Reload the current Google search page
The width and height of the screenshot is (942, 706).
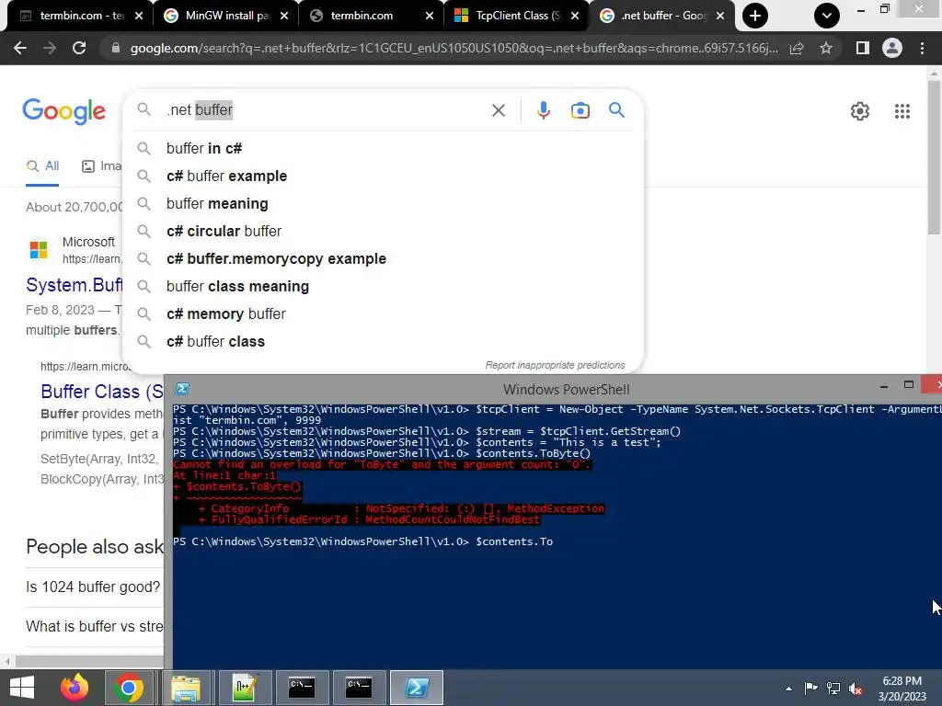click(x=79, y=48)
